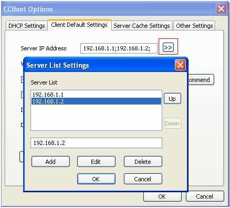Add the server IP to the list

50,162
